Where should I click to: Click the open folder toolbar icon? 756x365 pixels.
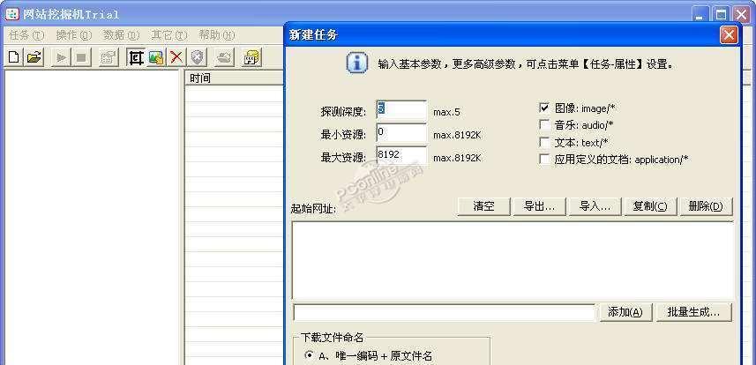[x=34, y=58]
